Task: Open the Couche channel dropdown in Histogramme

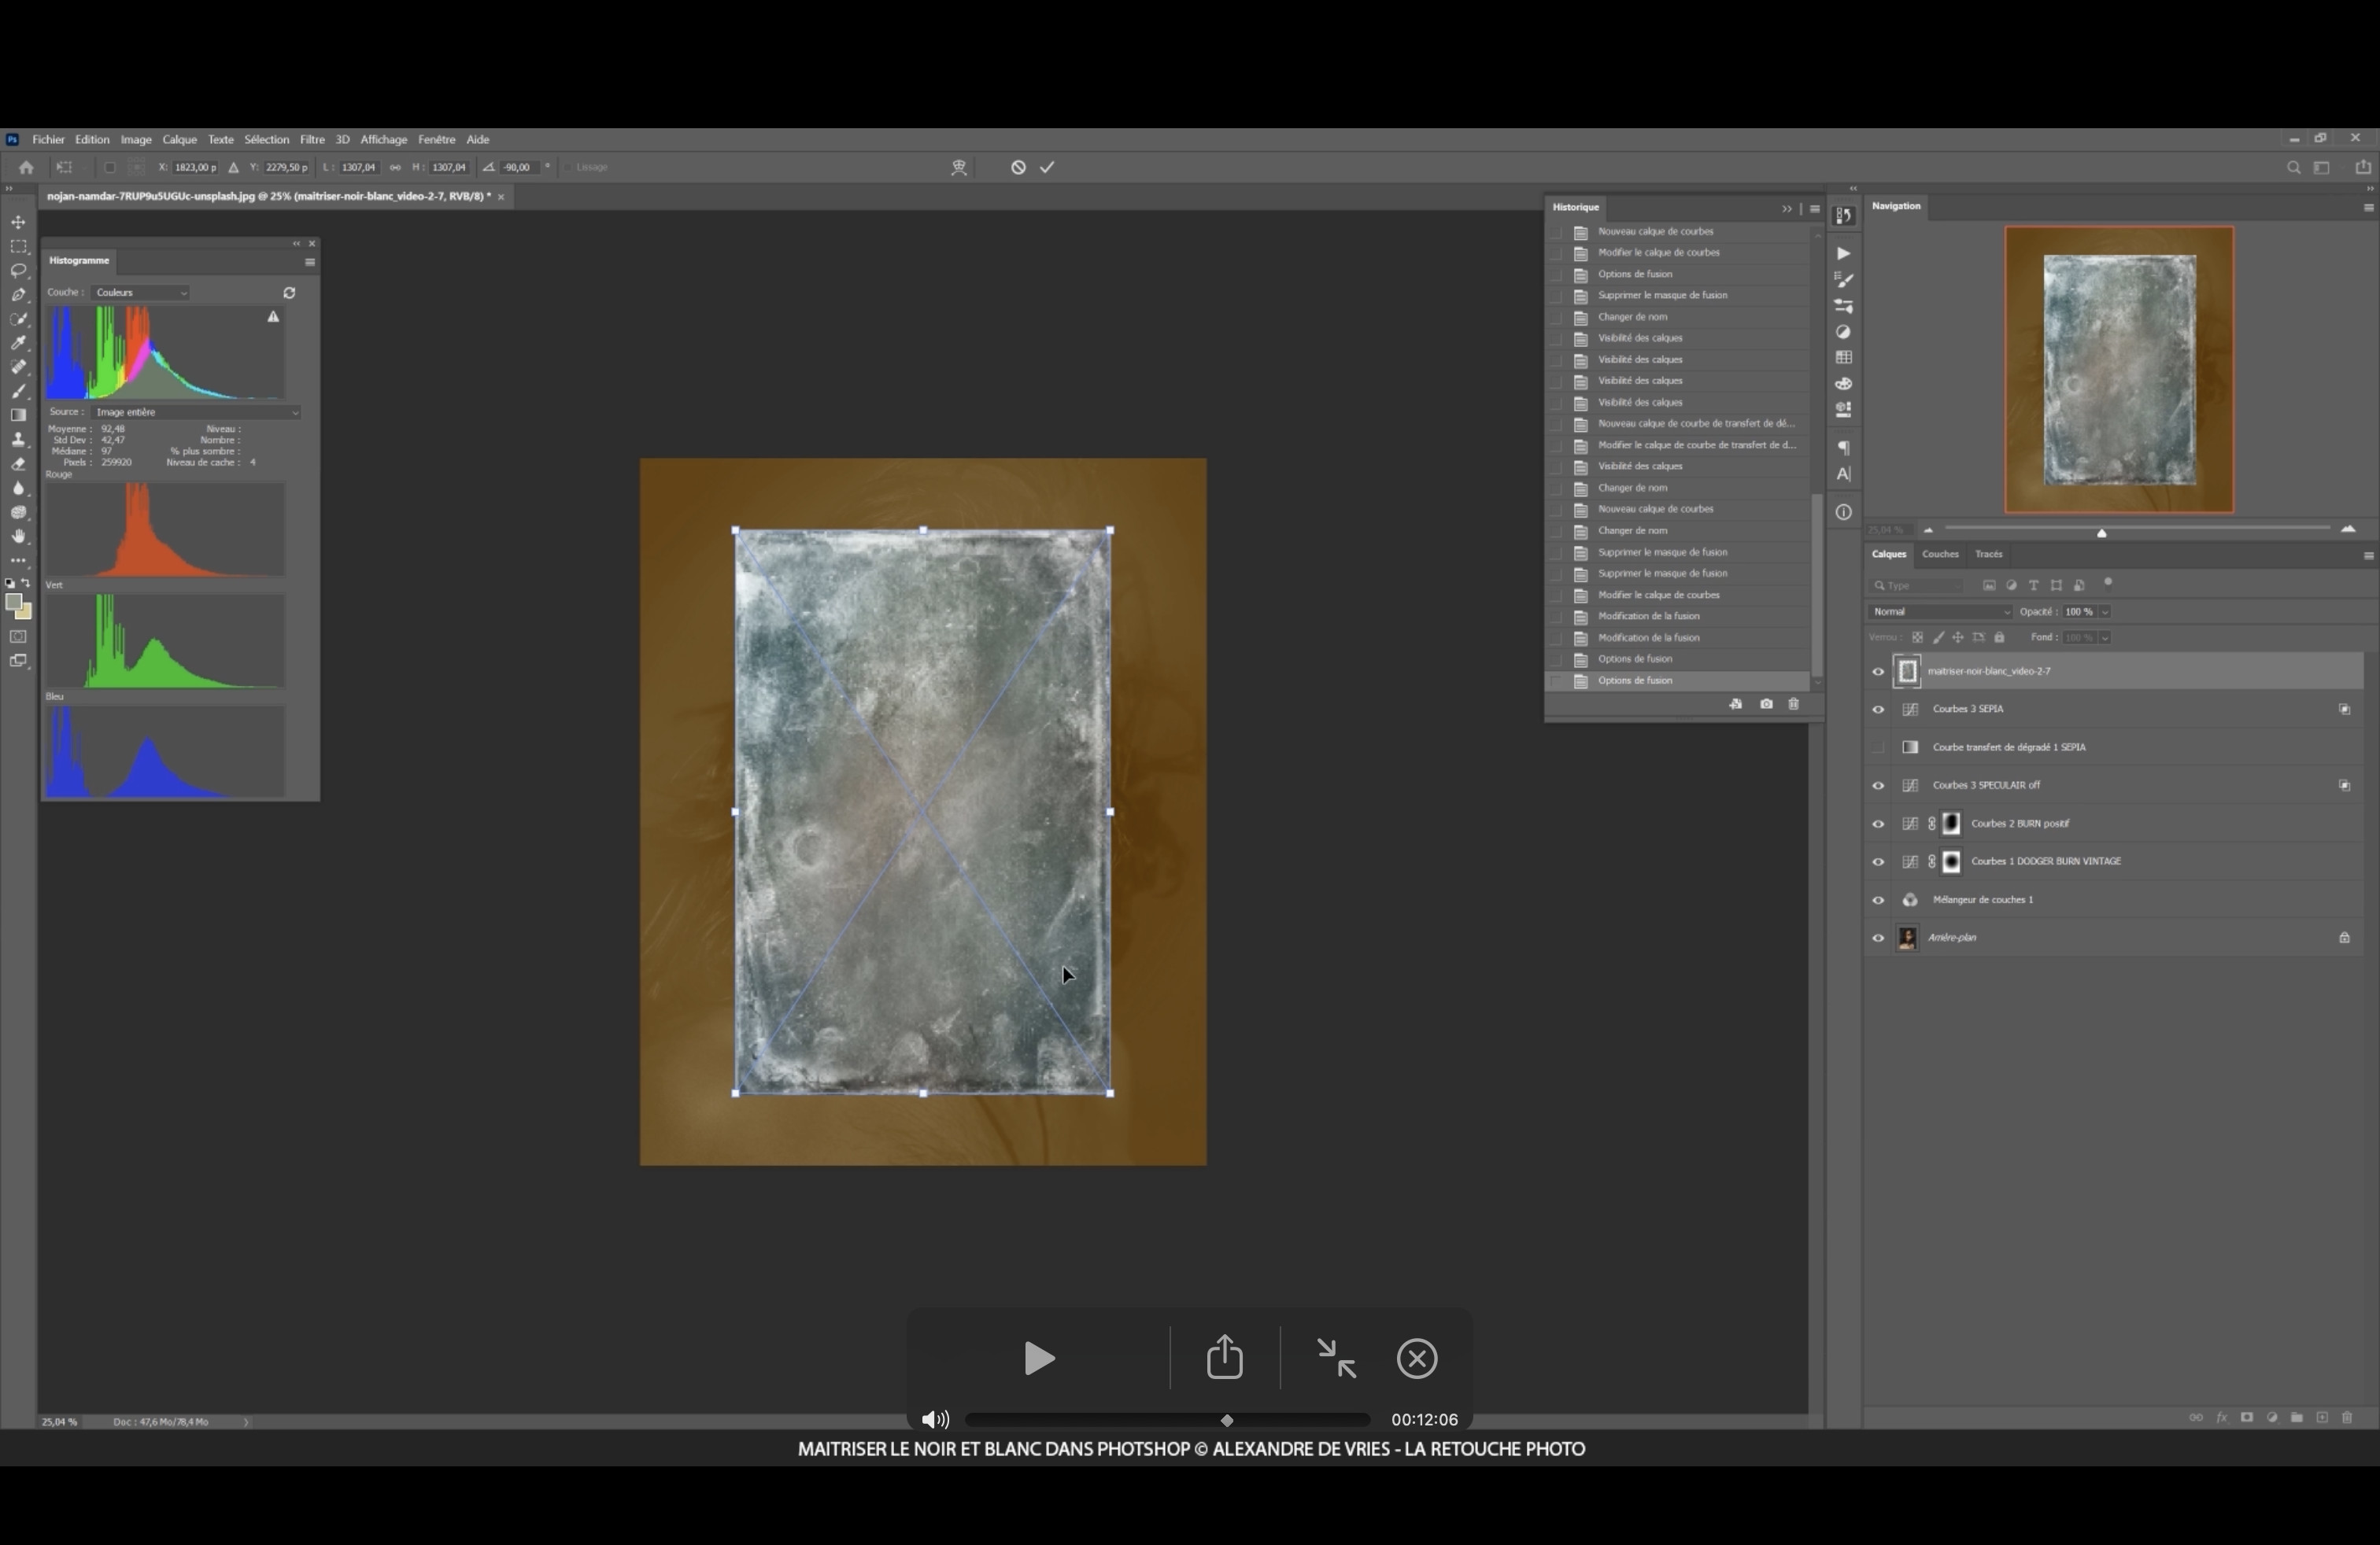Action: coord(140,293)
